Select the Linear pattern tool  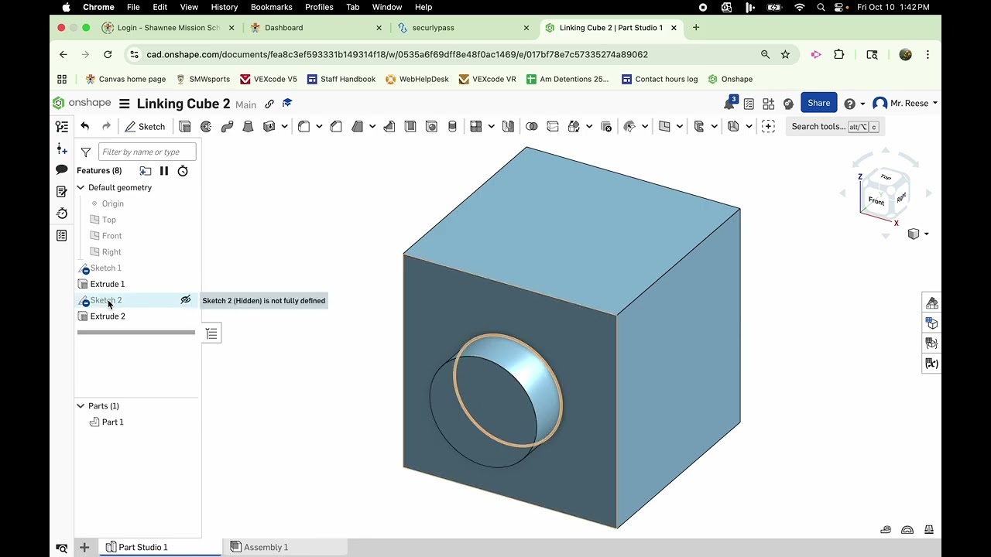(476, 126)
